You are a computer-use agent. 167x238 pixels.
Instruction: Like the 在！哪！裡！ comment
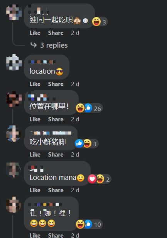[35, 235]
